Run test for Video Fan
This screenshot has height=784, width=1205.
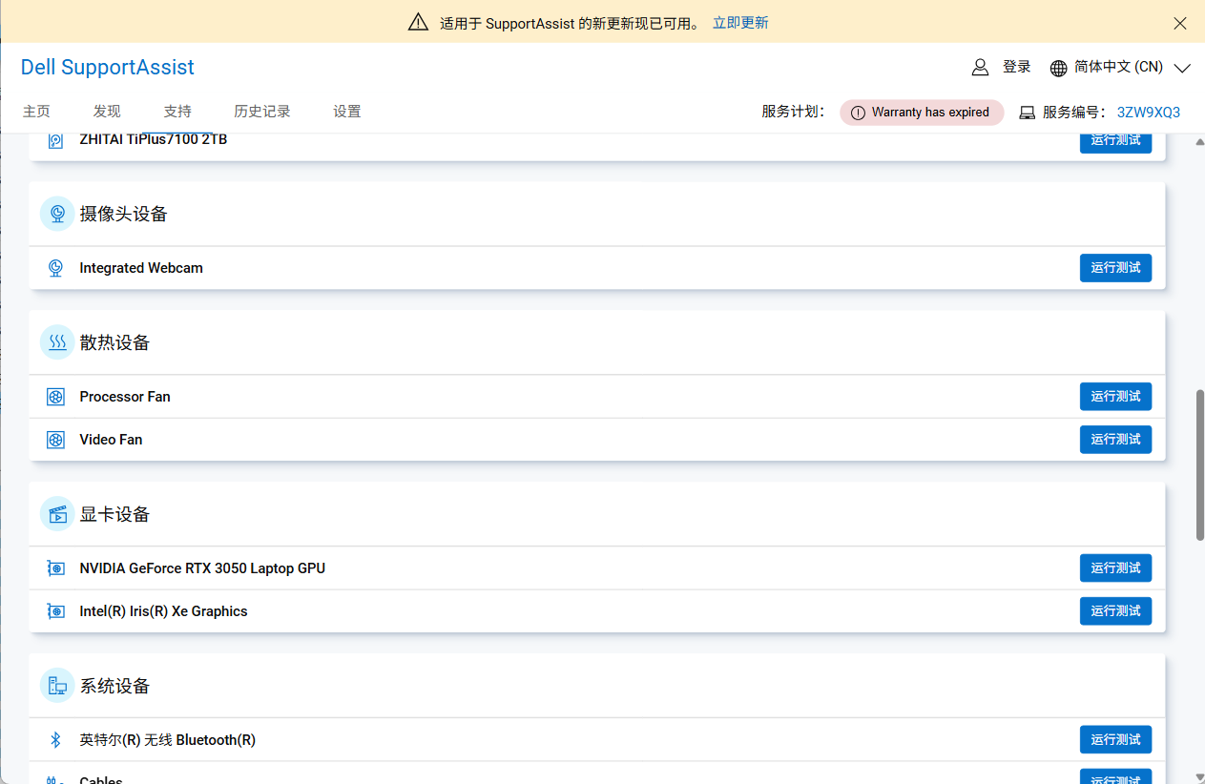(1115, 440)
